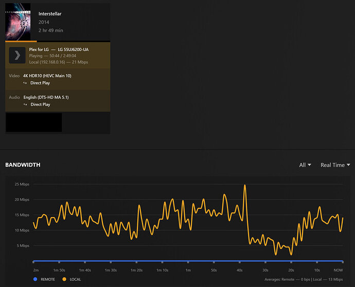
Task: Click the Video row label
Action: pos(14,76)
